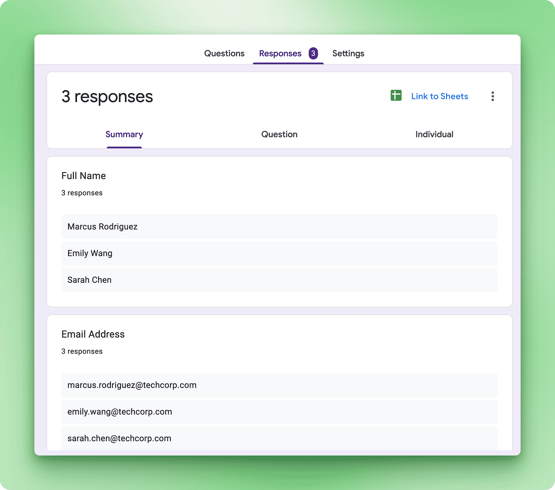Click the response count under Email Address
Screen dimensions: 555x490
[x=82, y=352]
